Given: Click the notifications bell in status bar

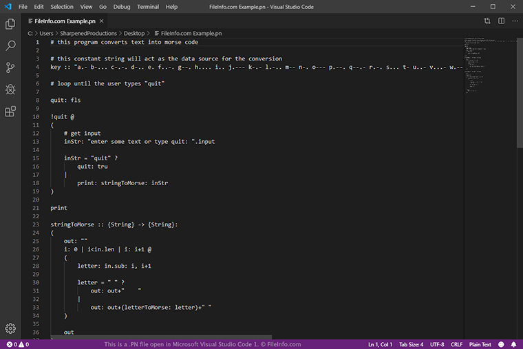Looking at the screenshot, I should (x=513, y=344).
